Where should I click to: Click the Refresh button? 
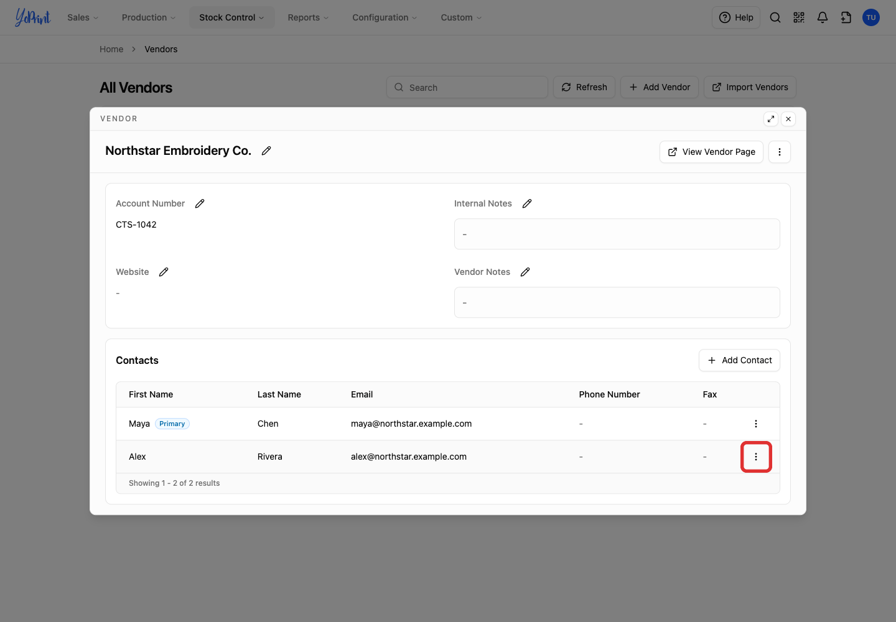(x=584, y=87)
